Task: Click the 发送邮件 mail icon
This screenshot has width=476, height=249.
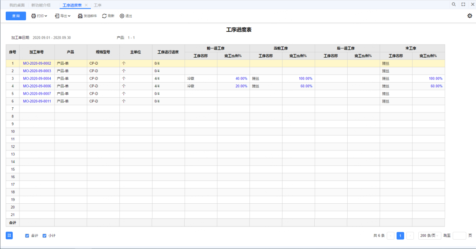Action: coord(80,16)
